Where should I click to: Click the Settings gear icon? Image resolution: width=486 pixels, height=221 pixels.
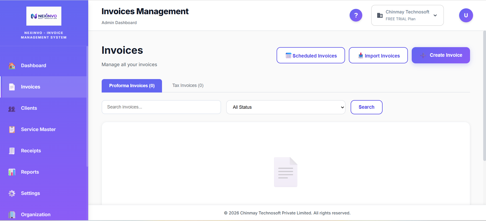click(x=12, y=193)
